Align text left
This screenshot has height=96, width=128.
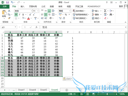pos(42,15)
